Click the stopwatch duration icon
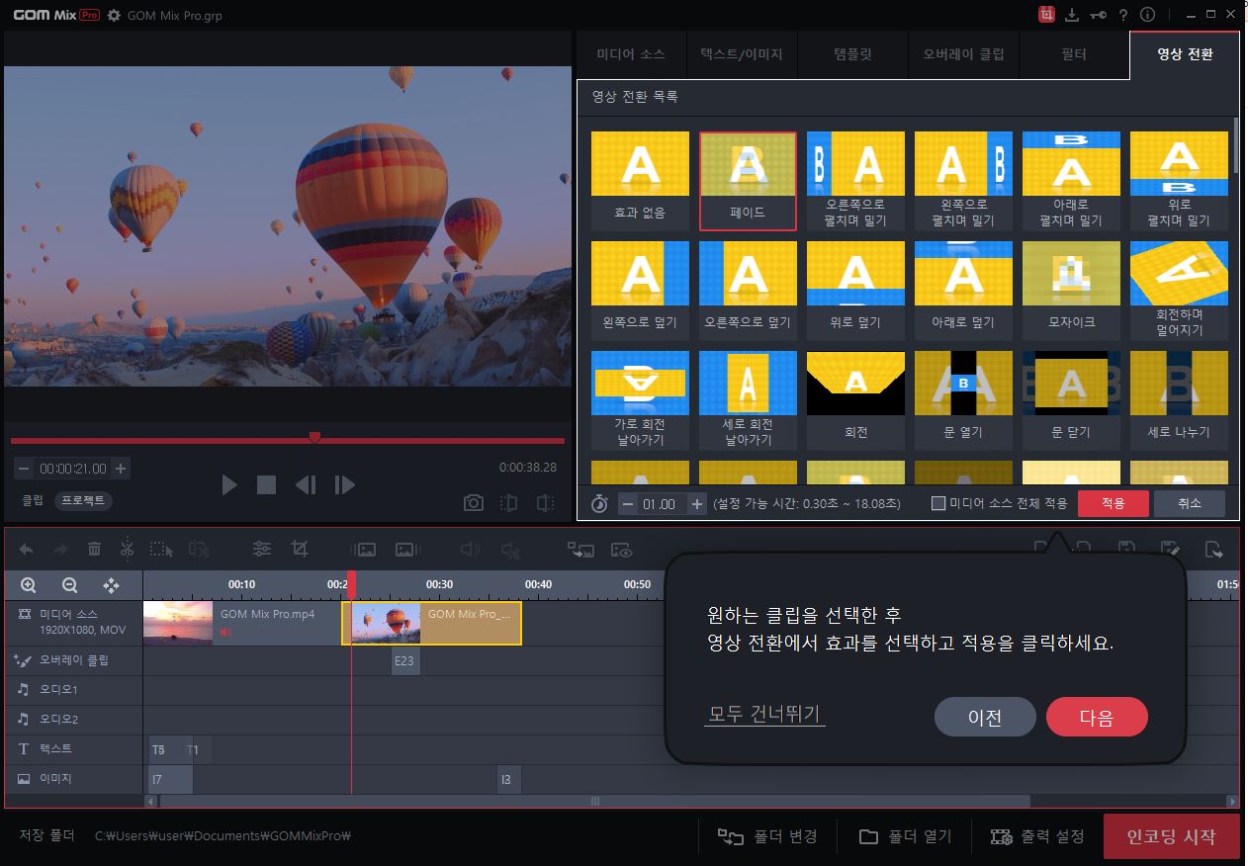 pos(599,504)
